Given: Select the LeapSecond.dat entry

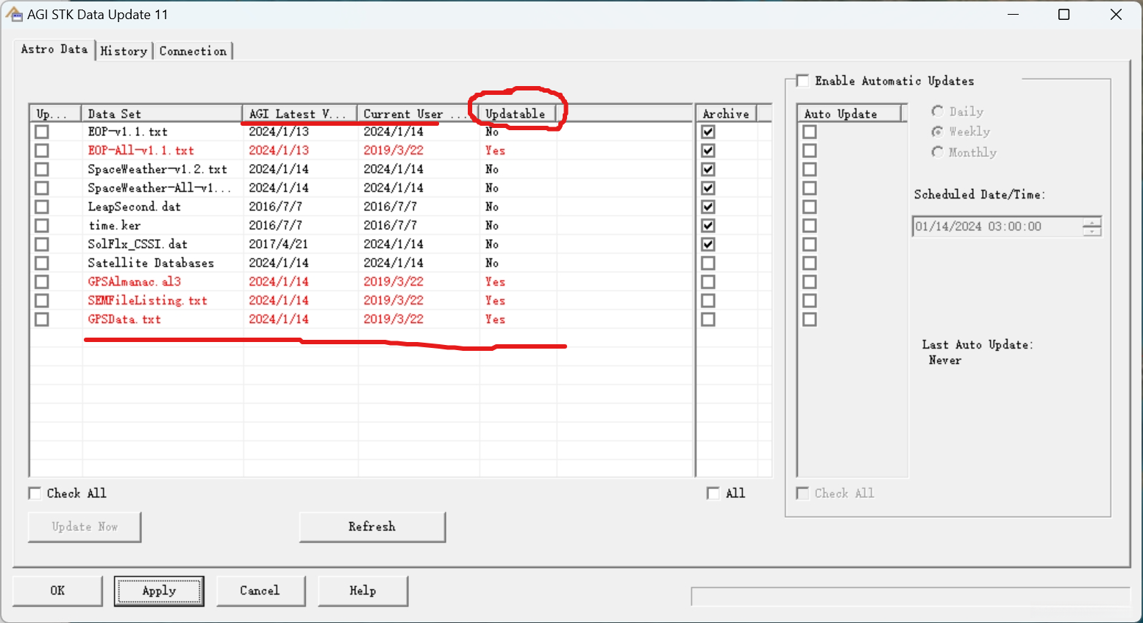Looking at the screenshot, I should click(x=134, y=207).
